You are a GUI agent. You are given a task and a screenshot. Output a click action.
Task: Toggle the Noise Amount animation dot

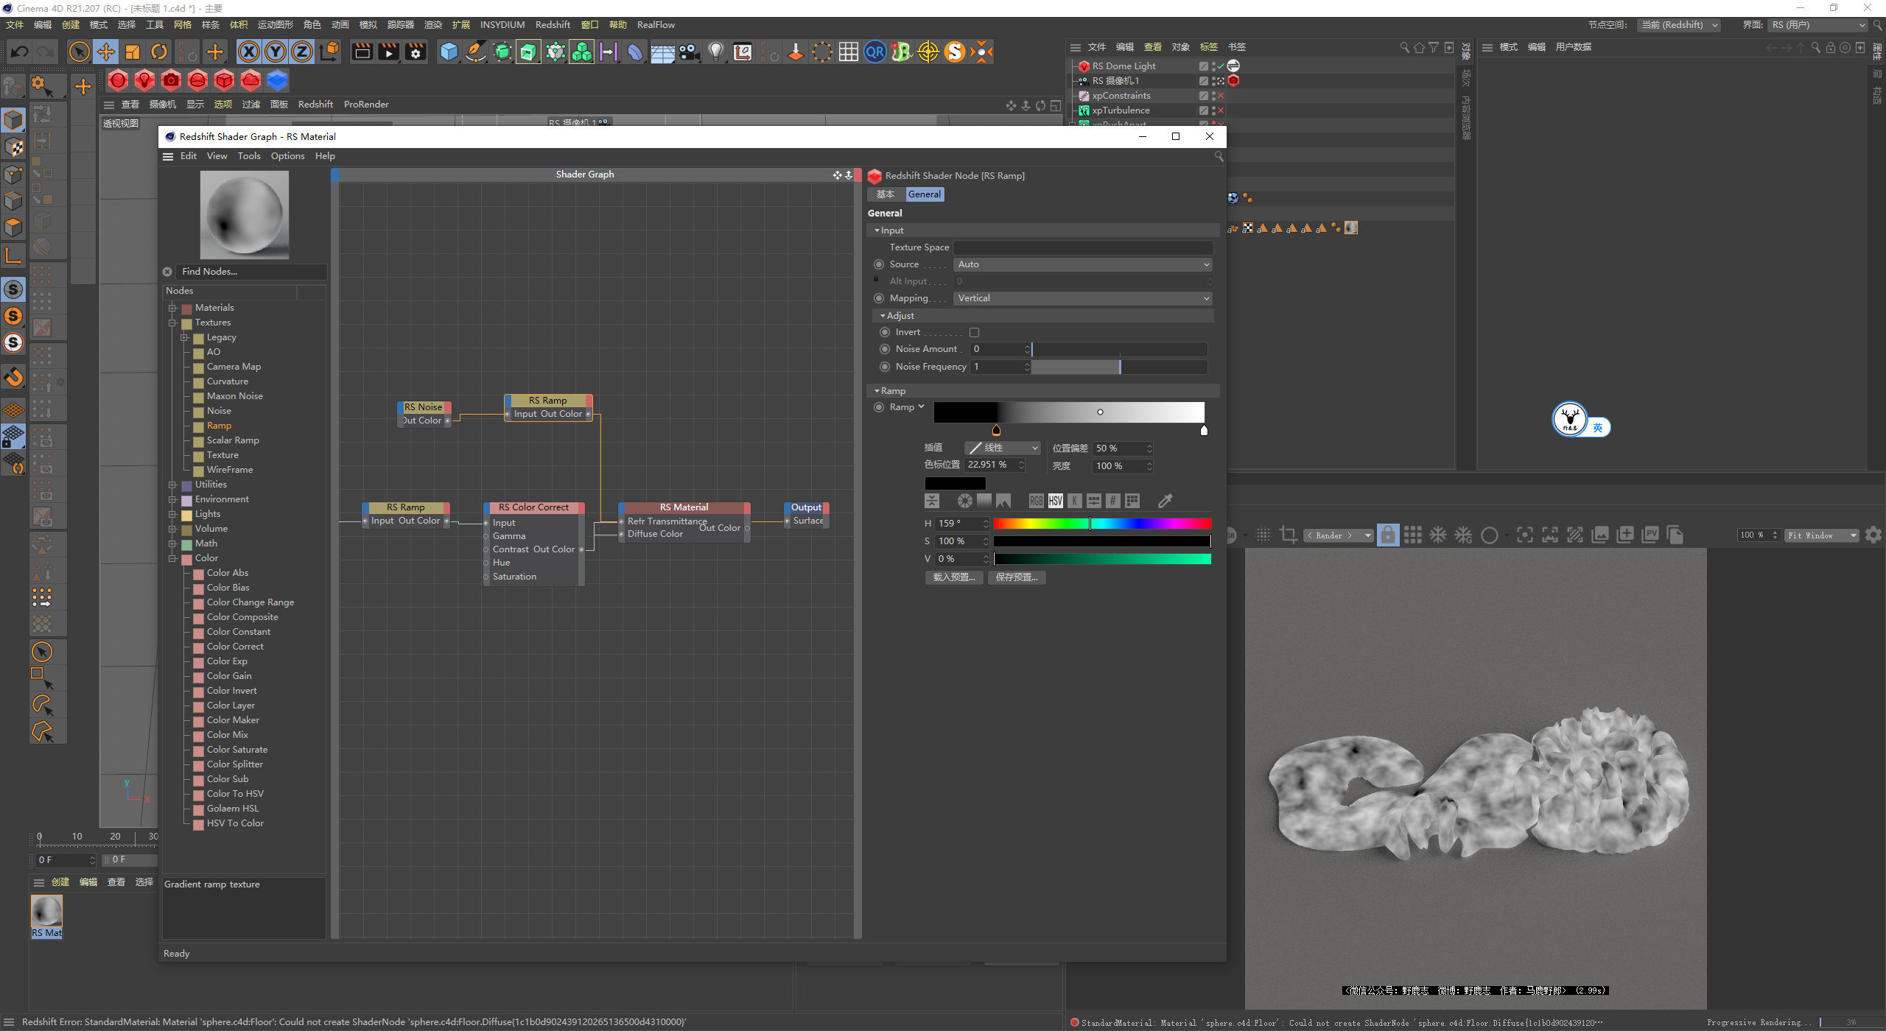click(885, 349)
